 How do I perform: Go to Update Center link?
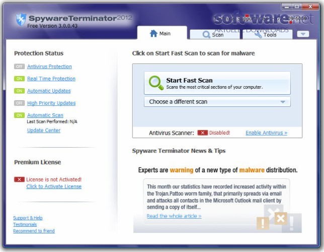click(44, 130)
